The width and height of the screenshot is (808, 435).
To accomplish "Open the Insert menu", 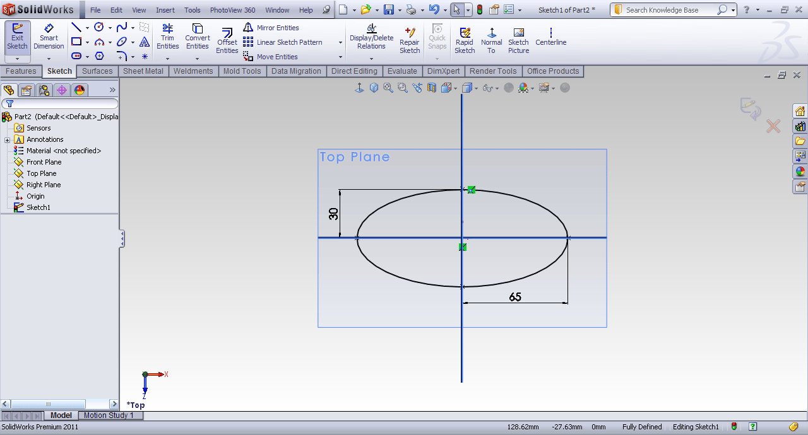I will tap(165, 10).
